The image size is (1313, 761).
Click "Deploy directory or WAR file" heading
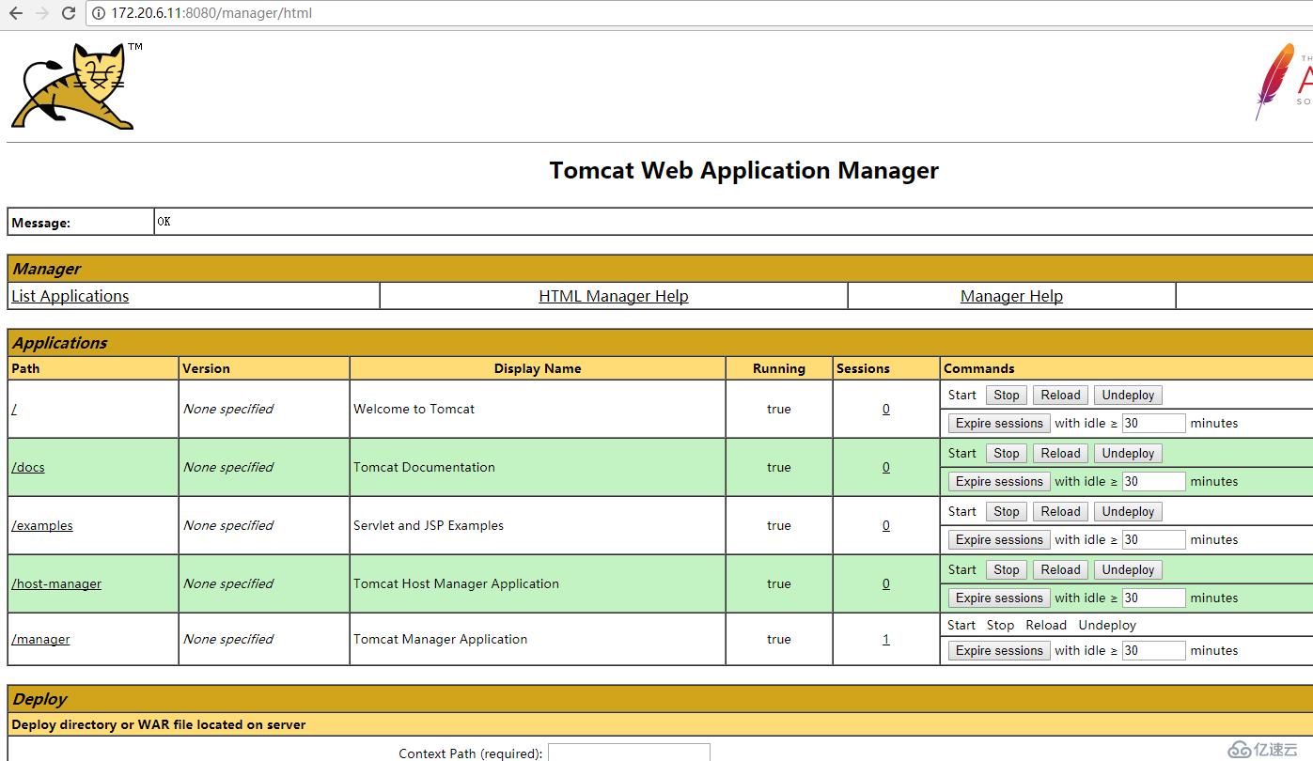click(159, 724)
